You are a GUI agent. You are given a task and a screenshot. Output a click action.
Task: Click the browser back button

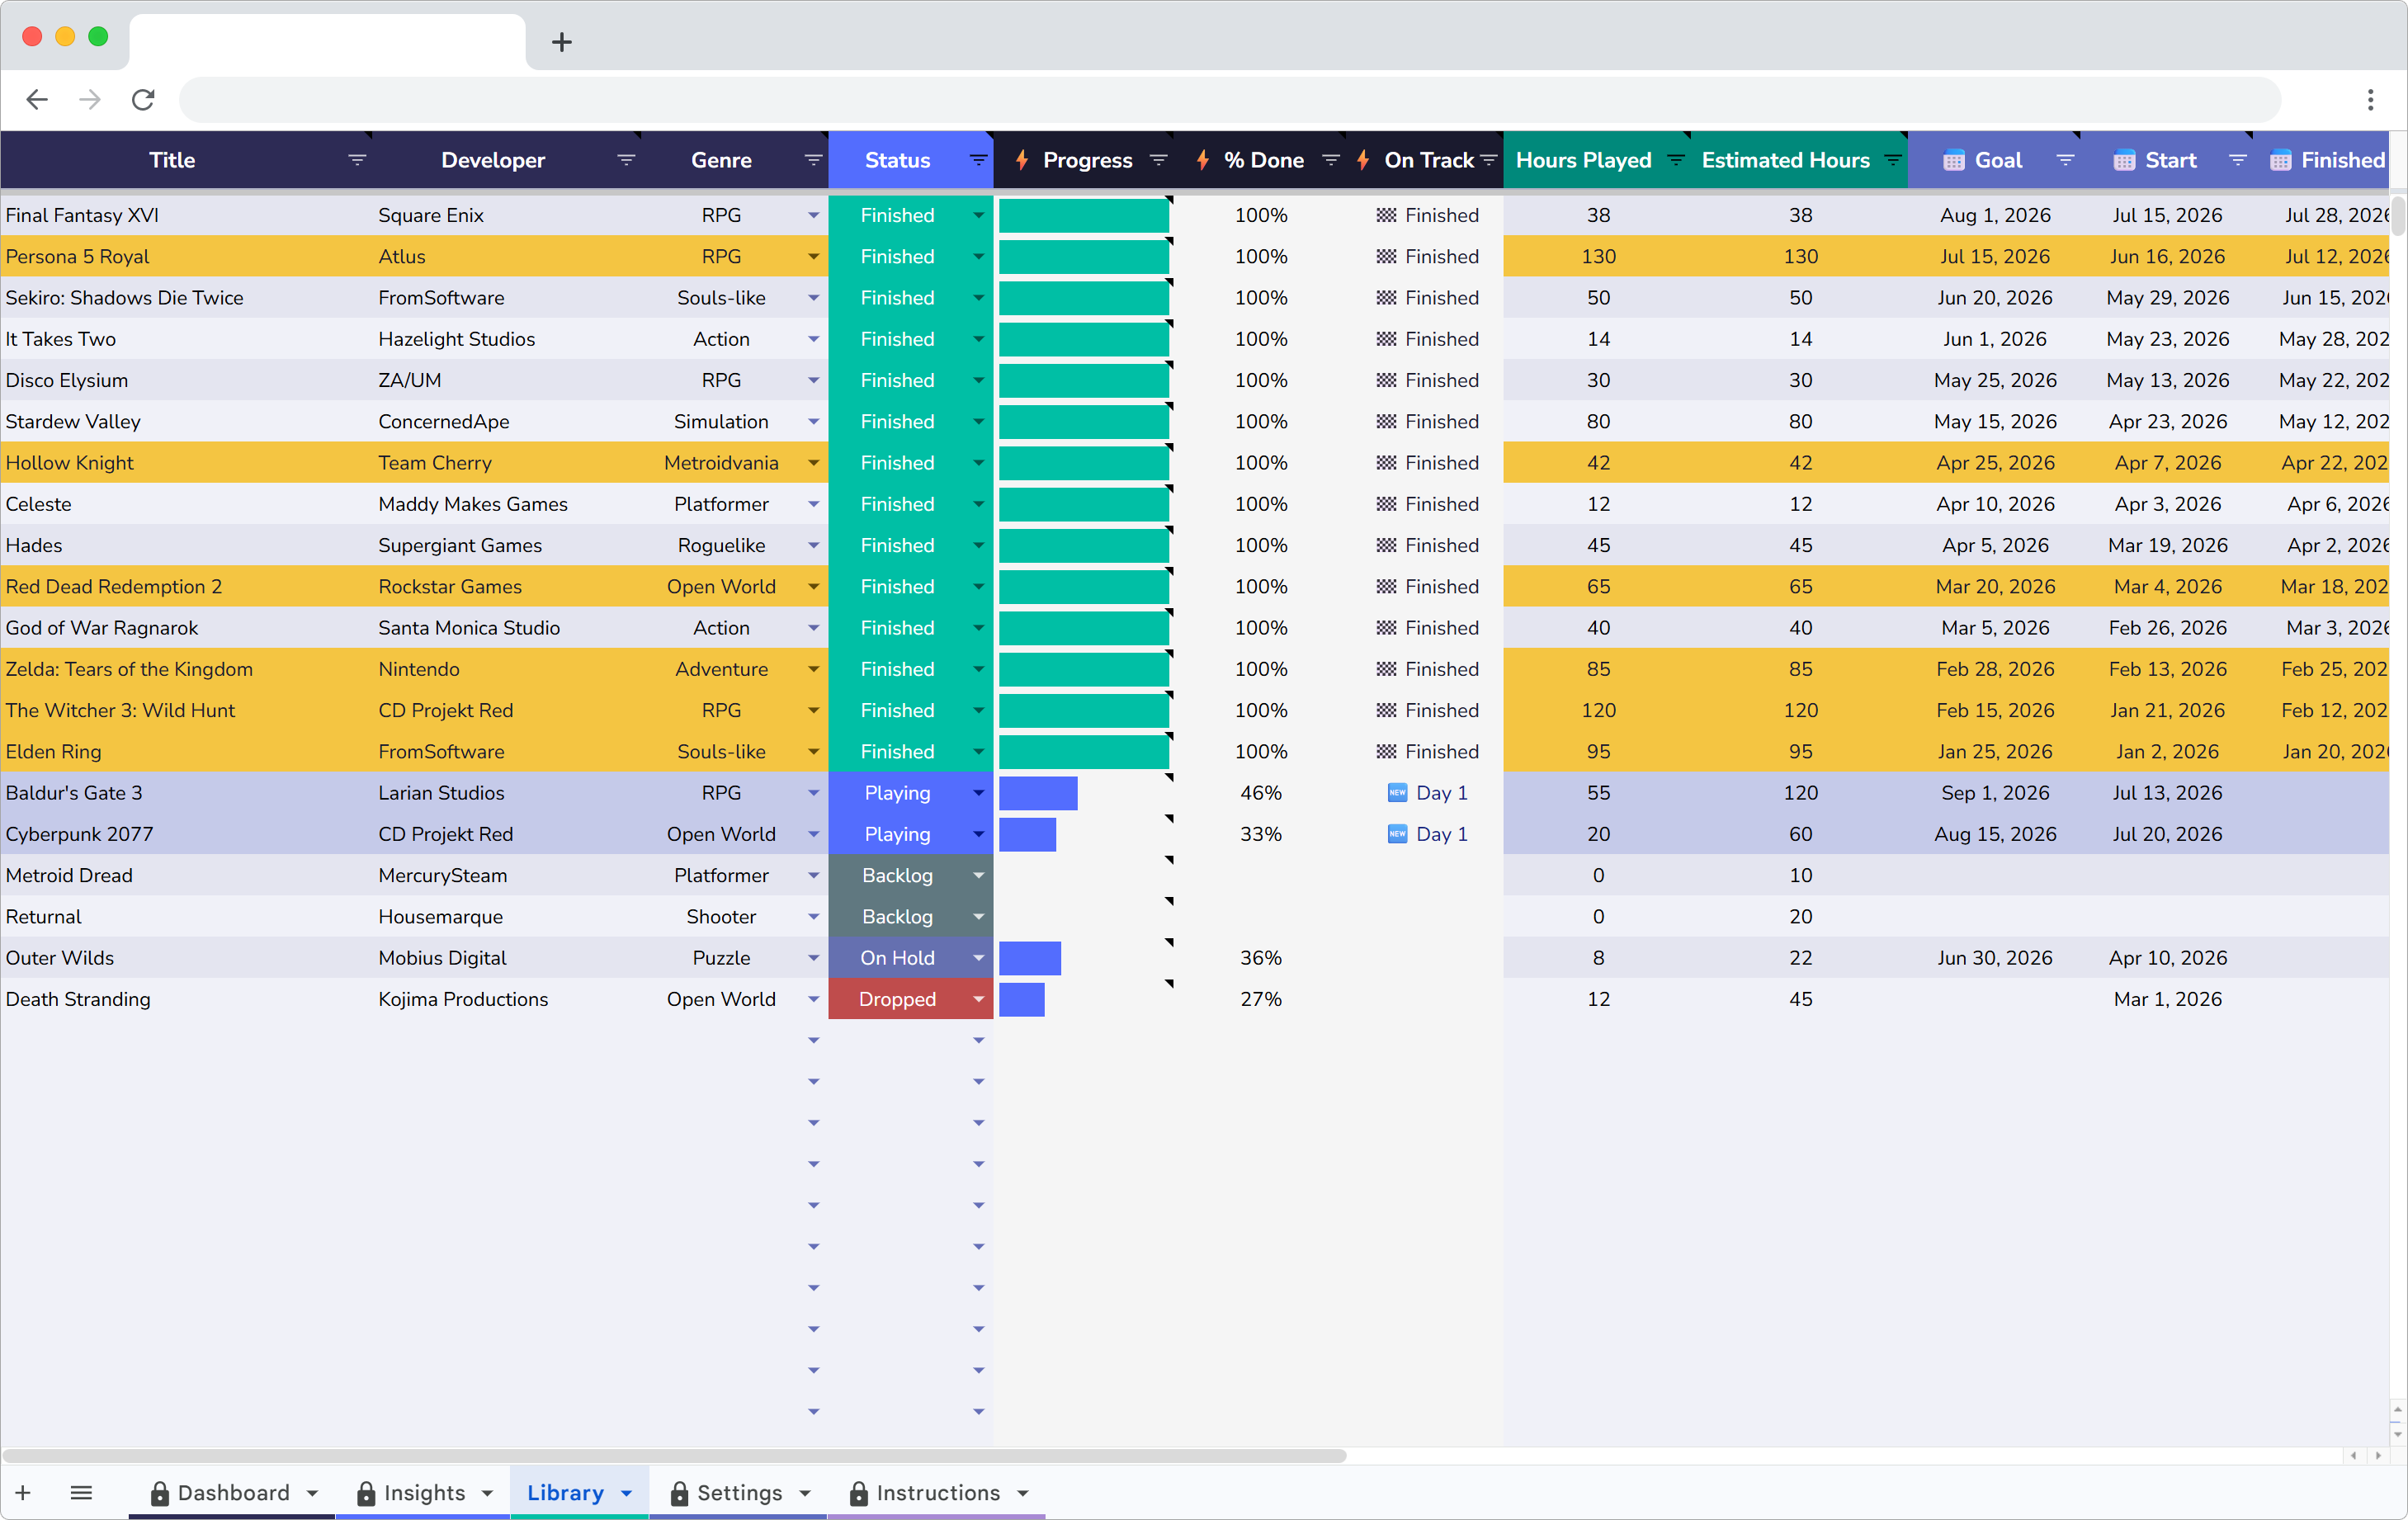pyautogui.click(x=37, y=99)
